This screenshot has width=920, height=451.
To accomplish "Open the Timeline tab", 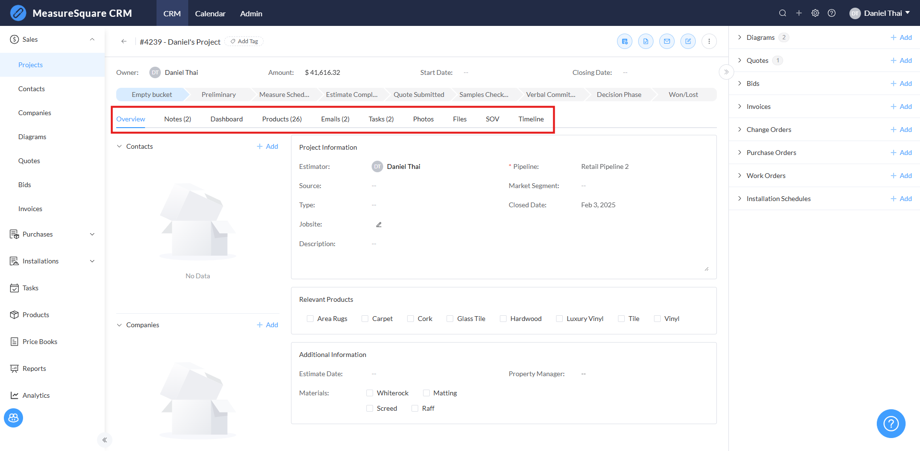I will coord(531,119).
